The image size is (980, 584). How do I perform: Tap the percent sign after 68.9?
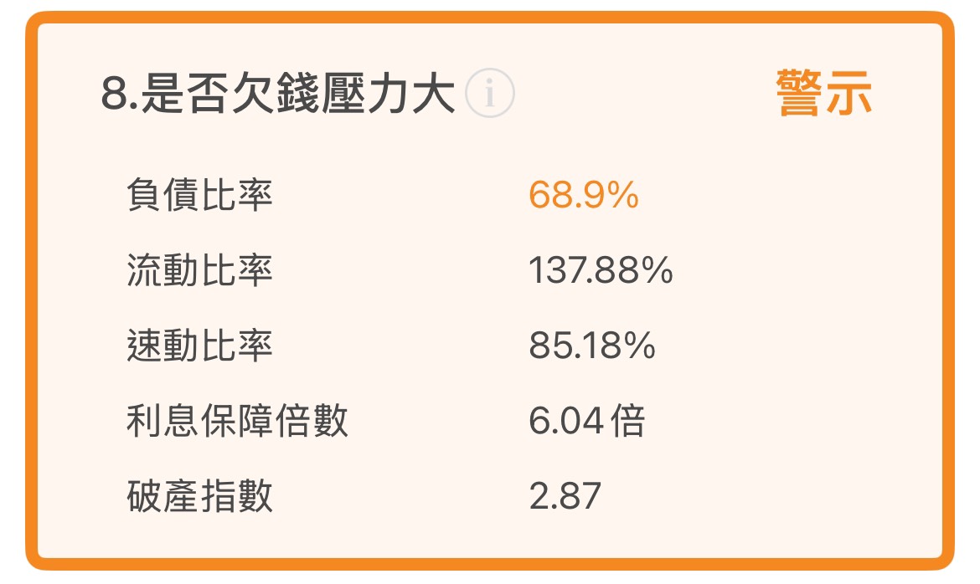(x=622, y=195)
